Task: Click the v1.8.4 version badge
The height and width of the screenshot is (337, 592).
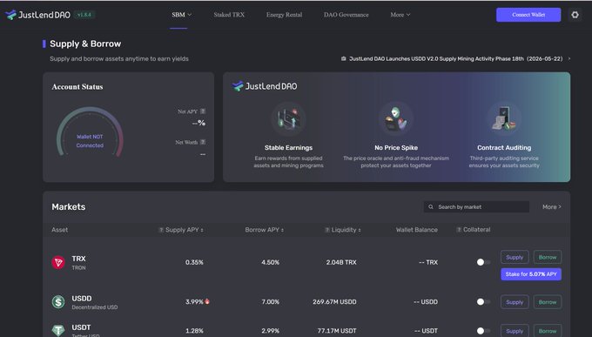Action: (84, 15)
